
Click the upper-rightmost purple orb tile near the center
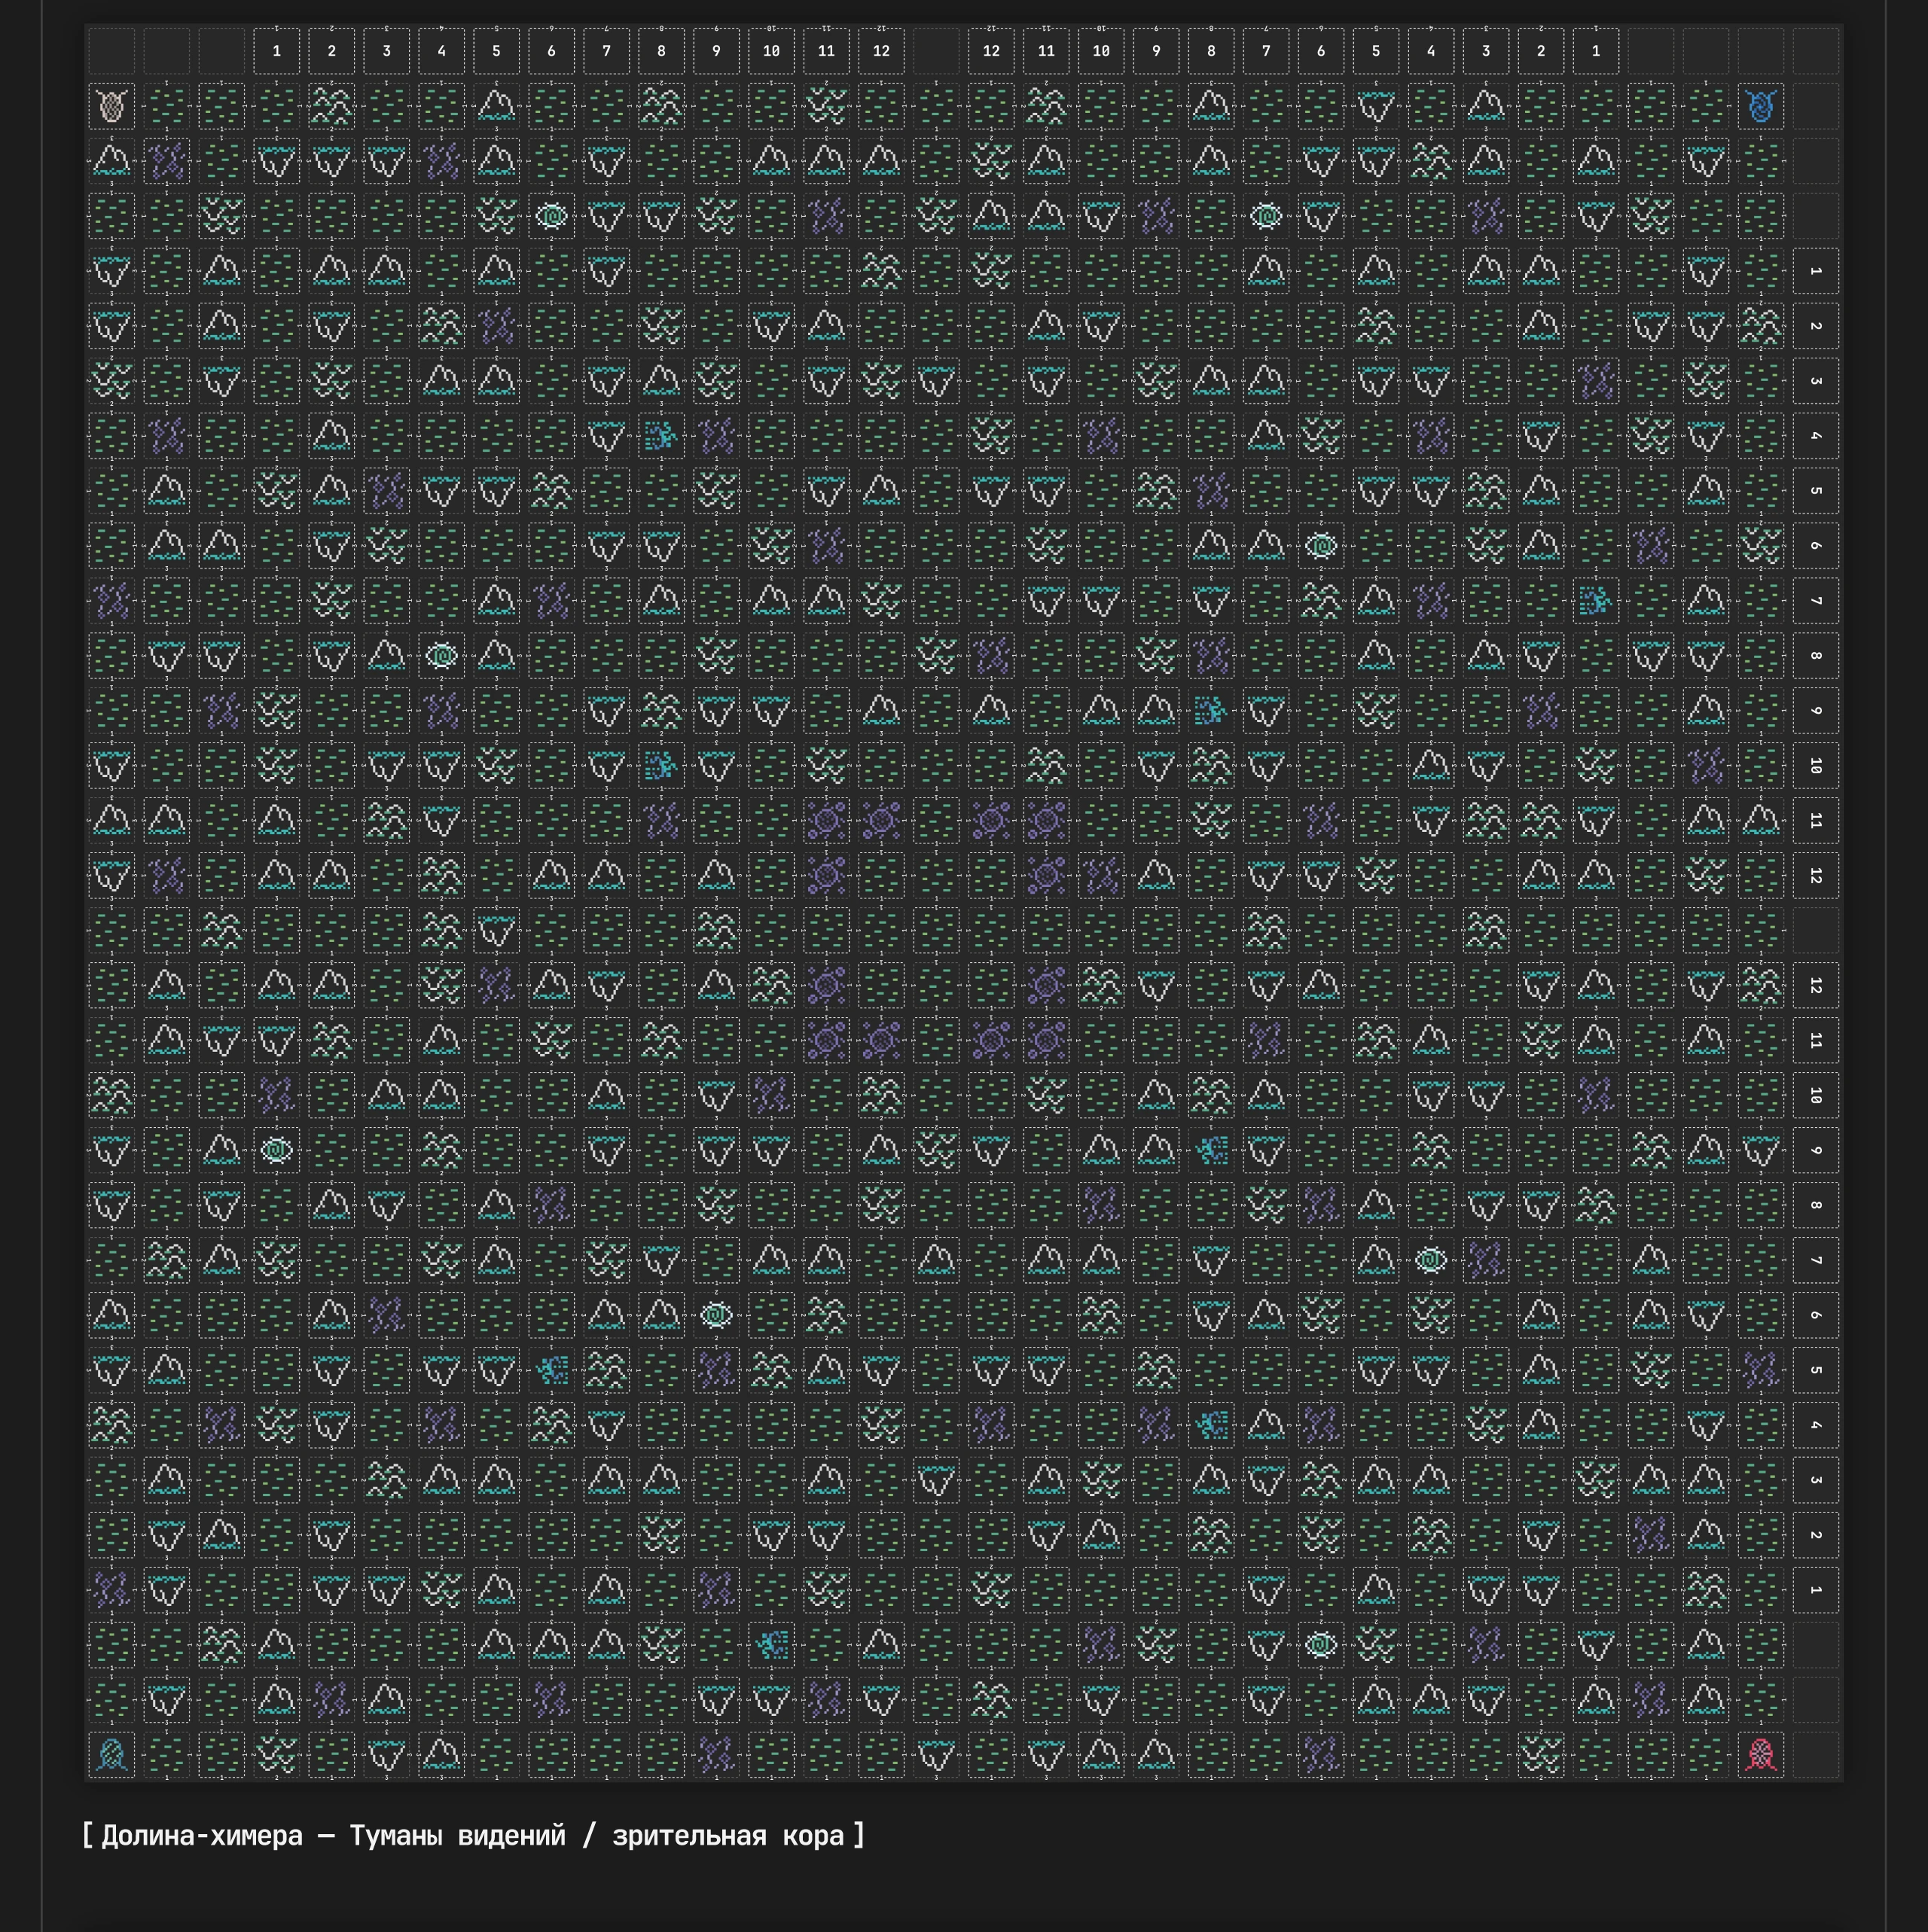pyautogui.click(x=1045, y=820)
